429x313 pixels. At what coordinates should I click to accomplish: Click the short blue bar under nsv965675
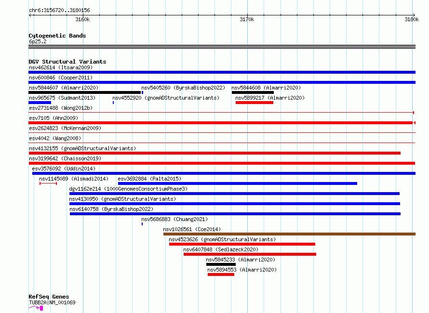click(x=40, y=103)
